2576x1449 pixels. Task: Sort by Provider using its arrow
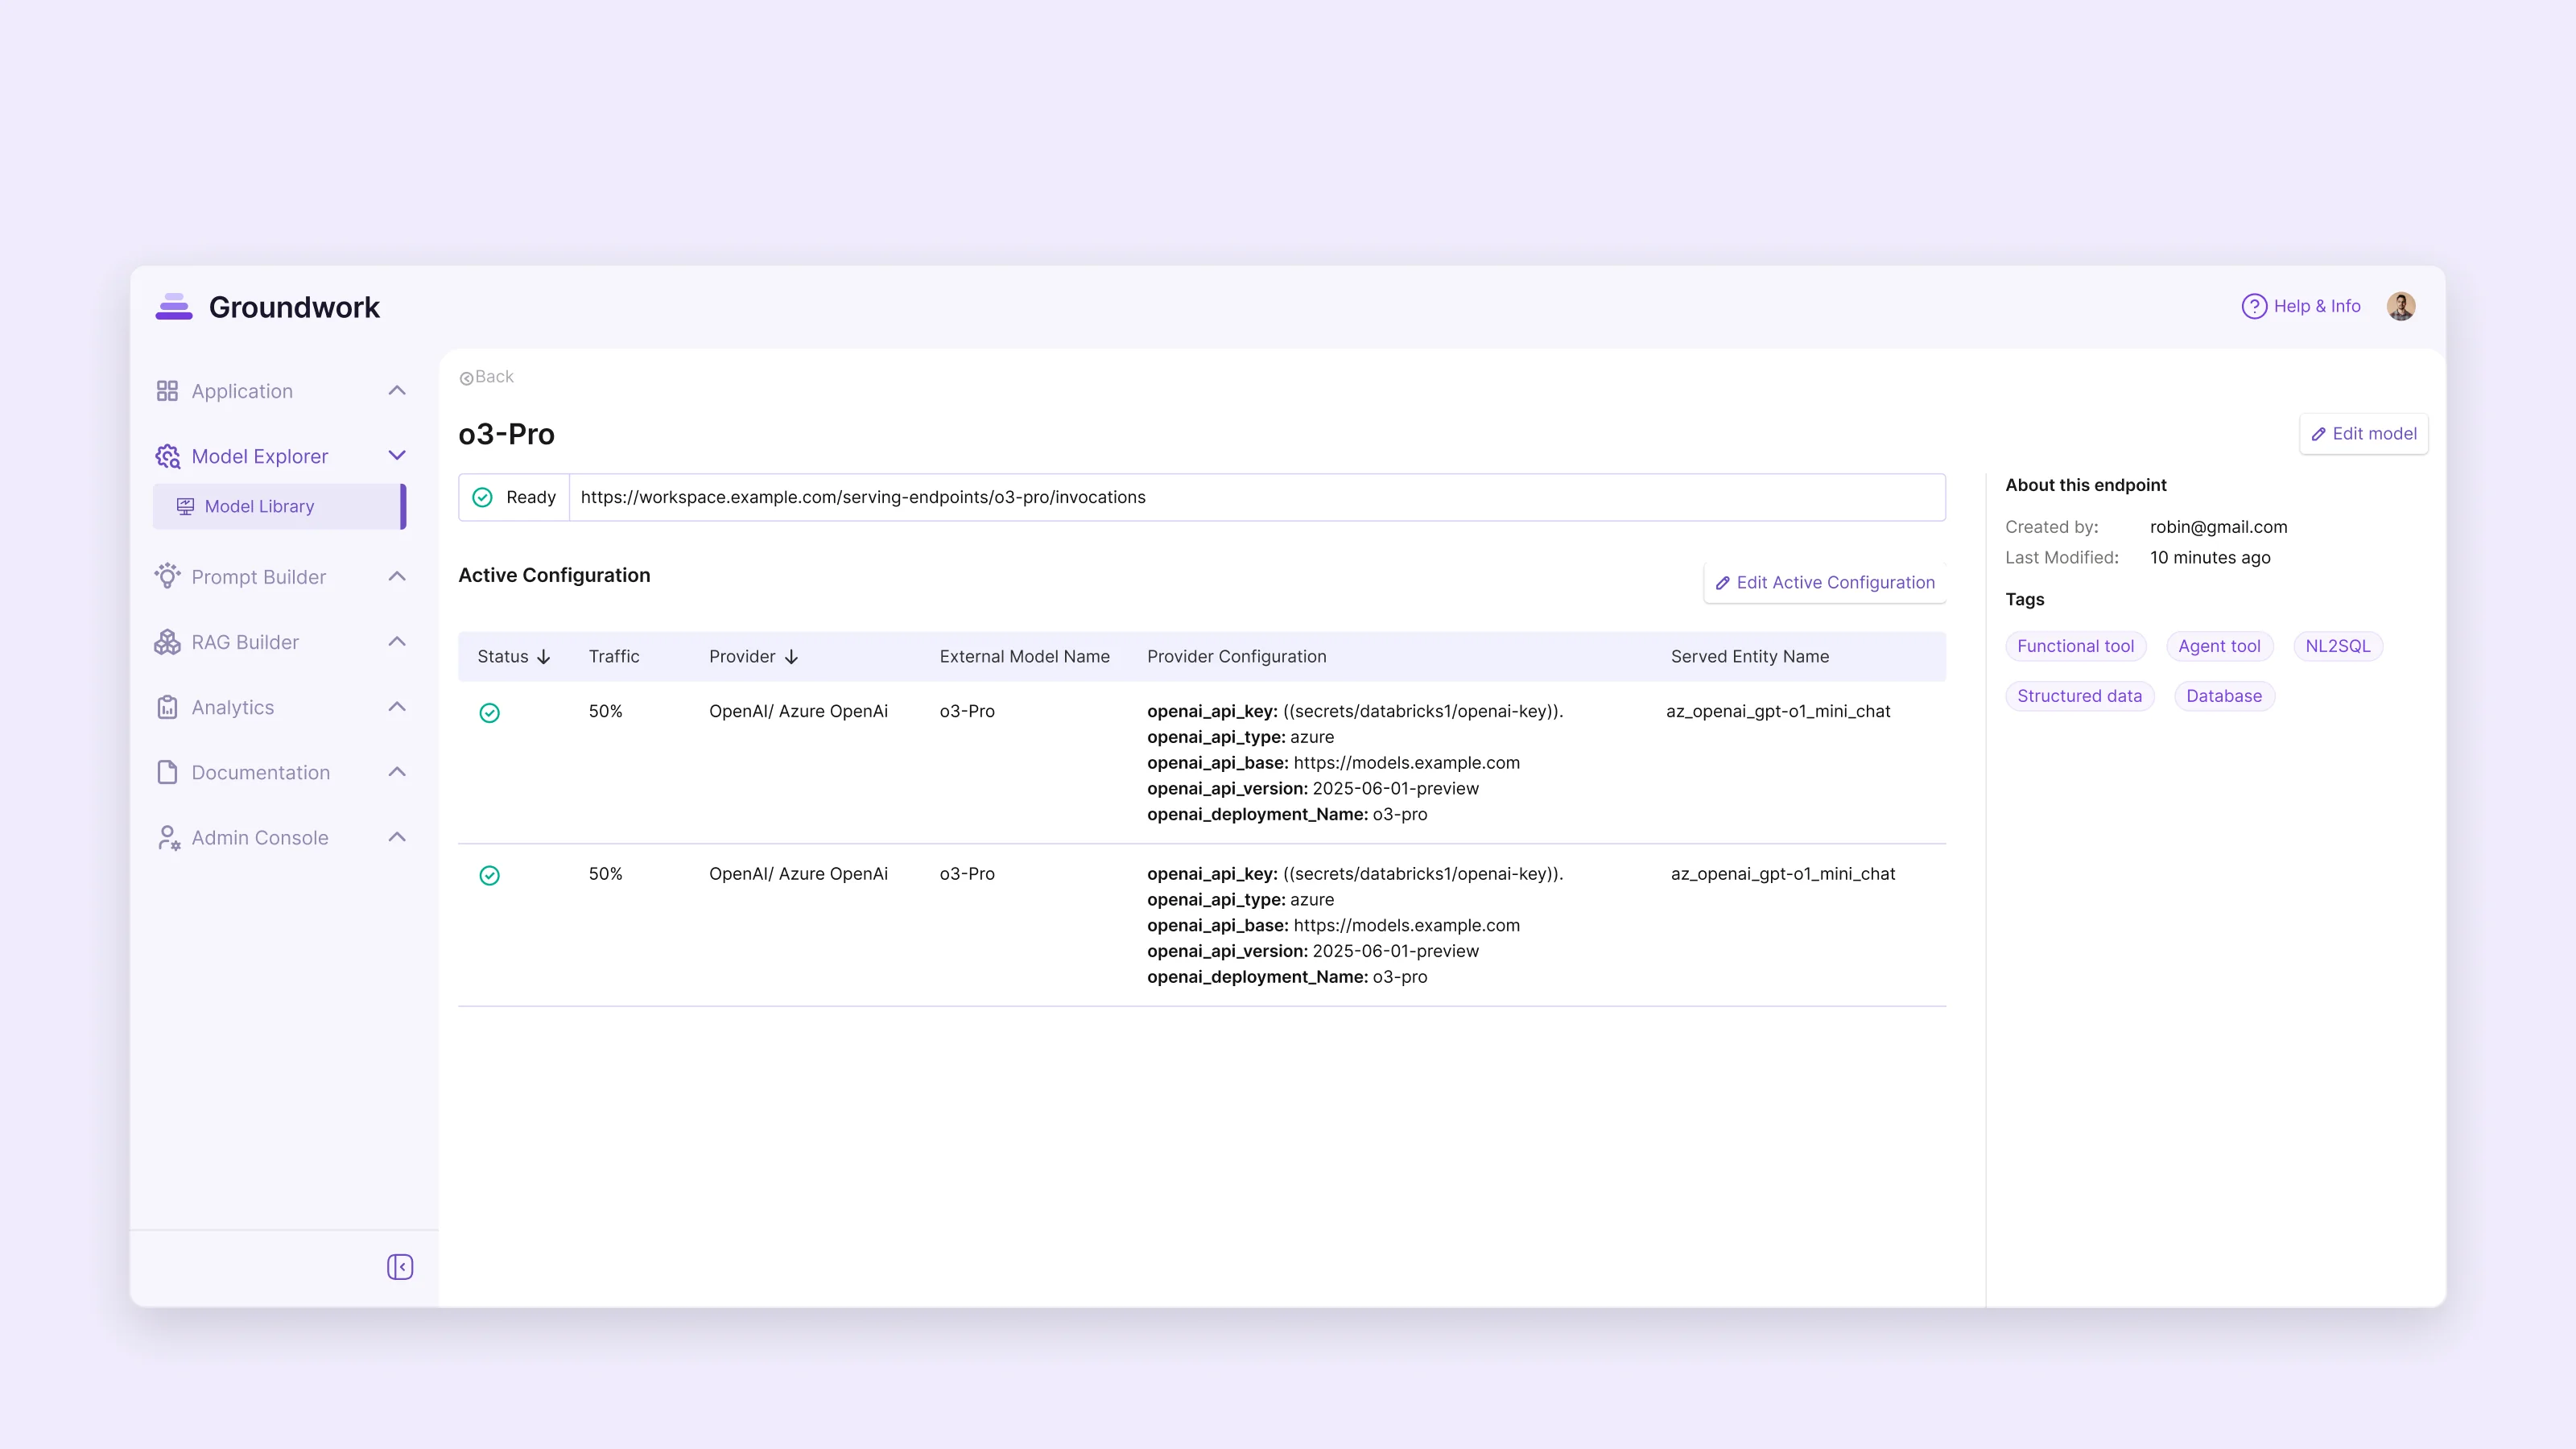click(792, 657)
